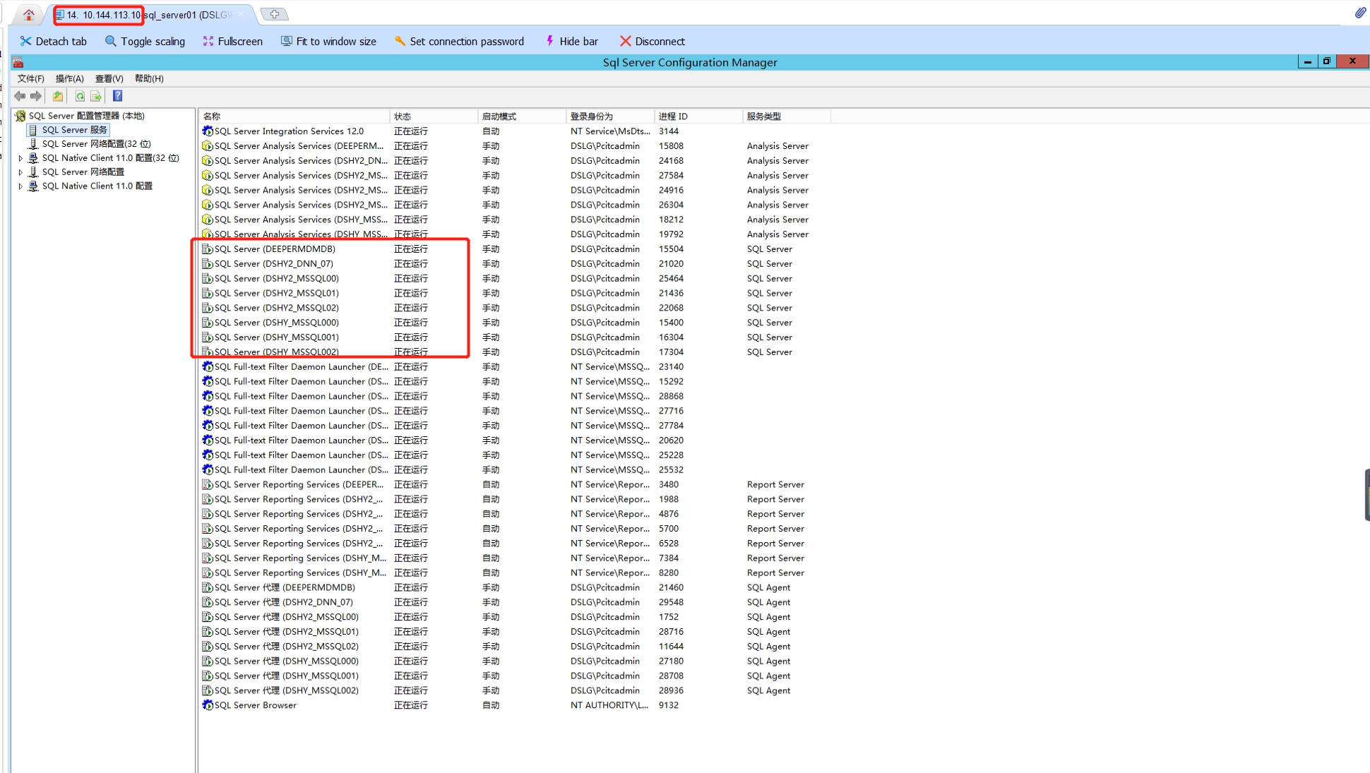Click the SQL Server 代理 (DSHY_MSSQL002) icon
Screen dimensions: 1370x773
(x=208, y=690)
